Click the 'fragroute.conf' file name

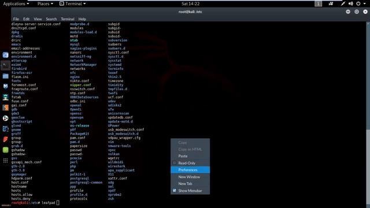coord(24,89)
